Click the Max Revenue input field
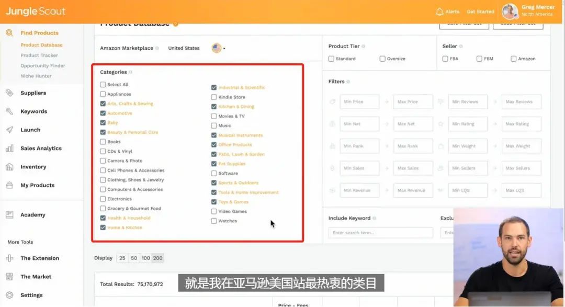565x307 pixels. [x=413, y=190]
